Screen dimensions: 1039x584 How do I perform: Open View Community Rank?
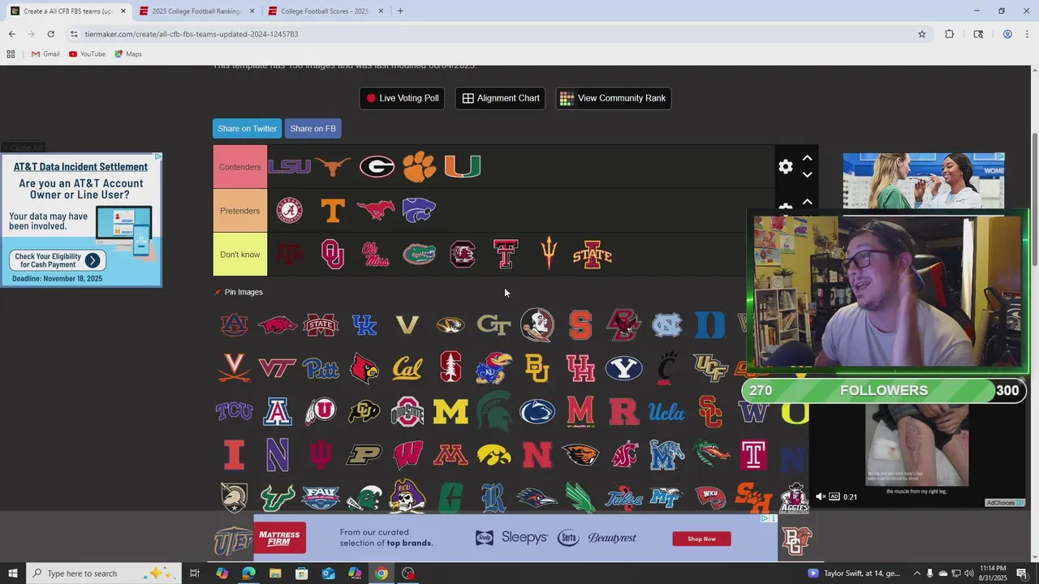click(x=613, y=98)
